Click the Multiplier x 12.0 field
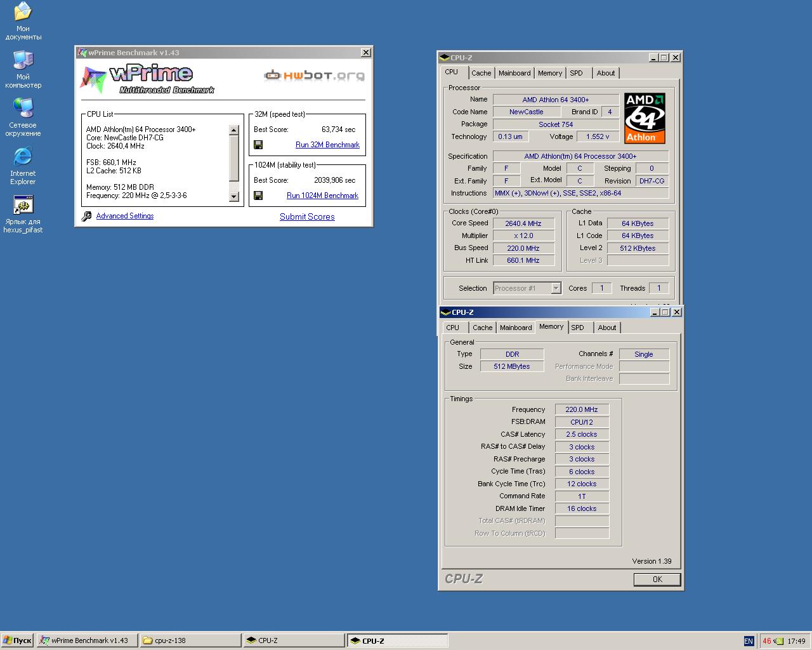 pos(523,235)
